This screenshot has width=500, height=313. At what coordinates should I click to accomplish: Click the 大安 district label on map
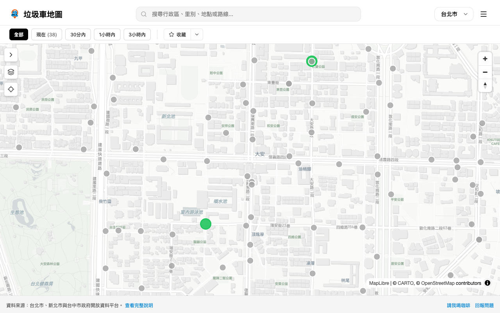click(x=260, y=154)
